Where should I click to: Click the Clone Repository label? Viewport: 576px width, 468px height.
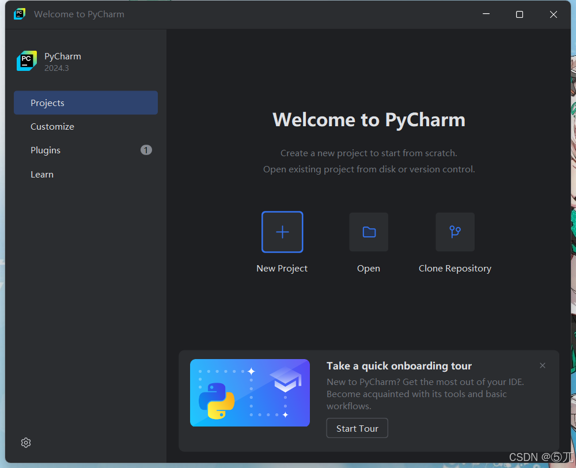click(x=455, y=269)
